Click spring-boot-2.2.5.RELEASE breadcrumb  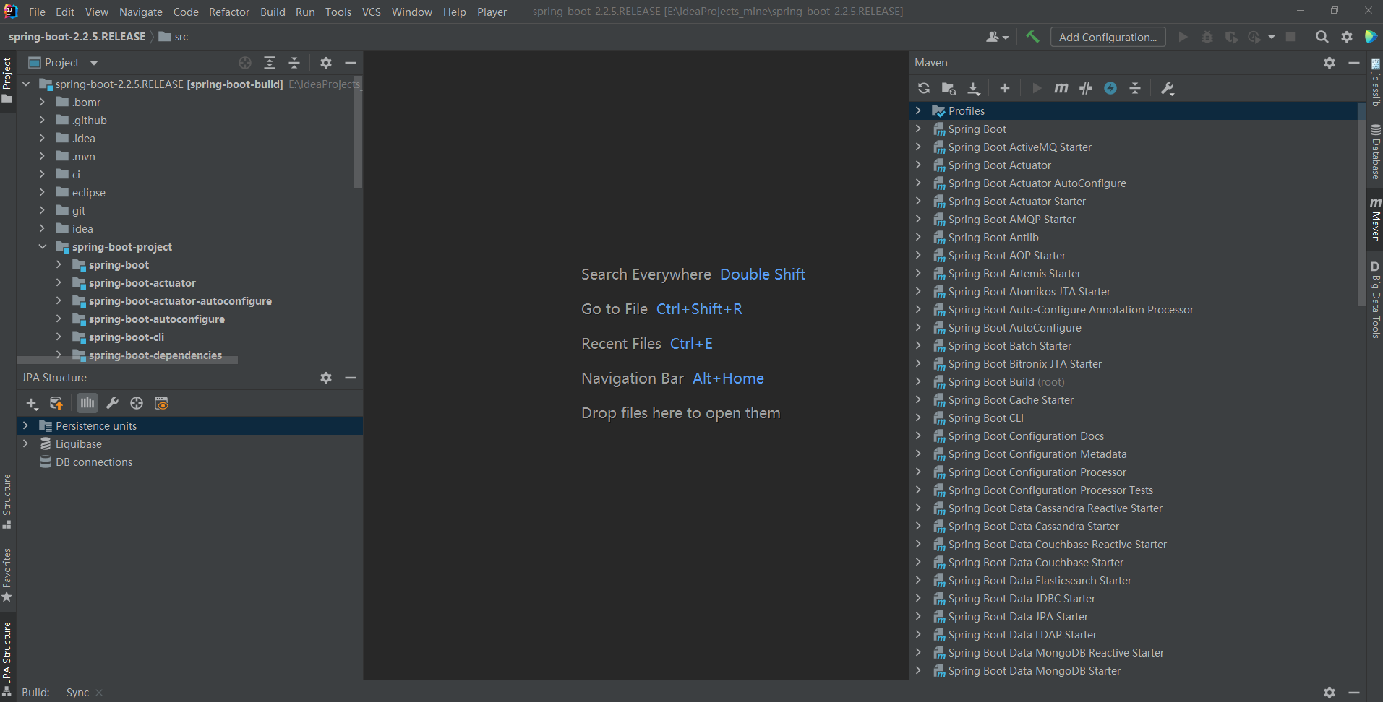point(77,37)
